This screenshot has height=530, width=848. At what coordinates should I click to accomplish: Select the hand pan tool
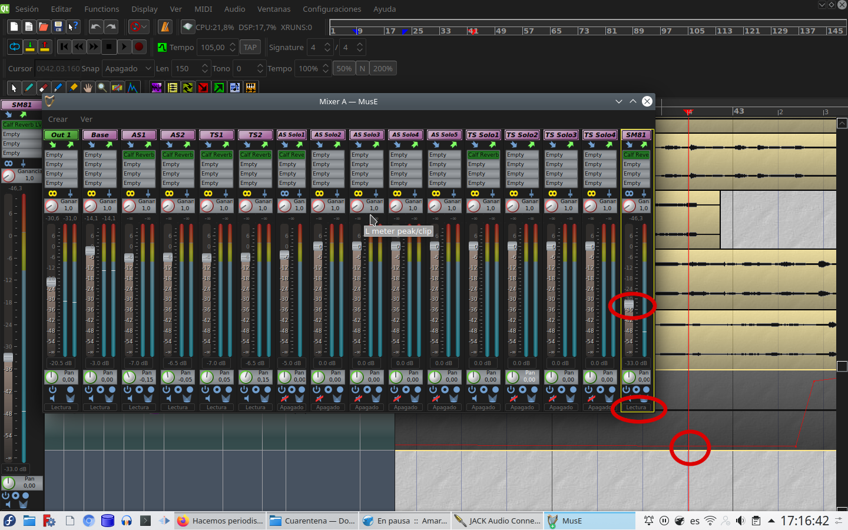coord(87,87)
